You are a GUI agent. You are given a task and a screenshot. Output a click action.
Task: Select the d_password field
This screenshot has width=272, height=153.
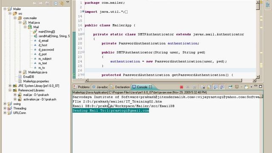click(46, 50)
